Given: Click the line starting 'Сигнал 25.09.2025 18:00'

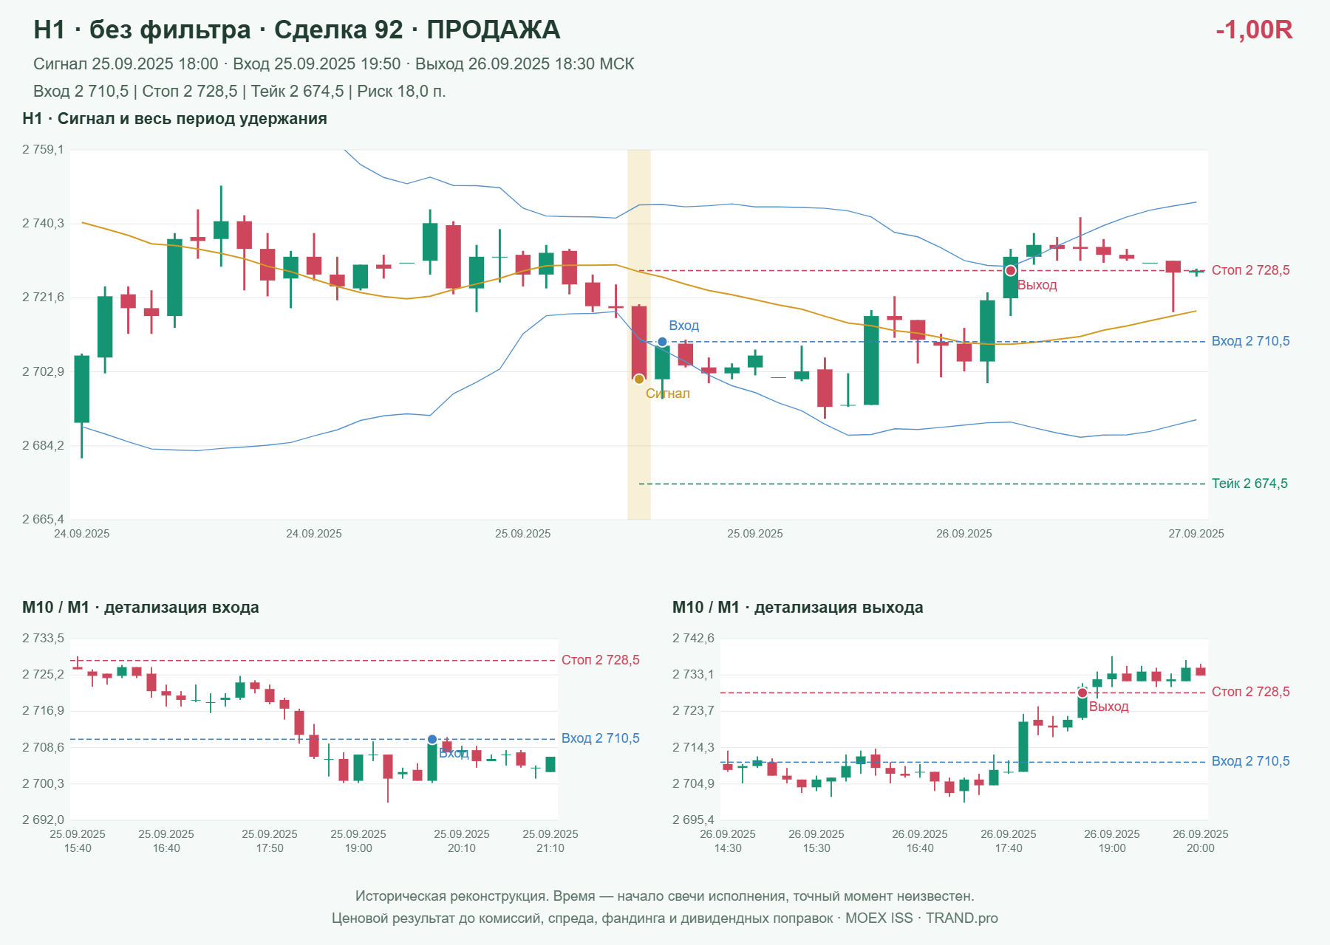Looking at the screenshot, I should coord(334,64).
